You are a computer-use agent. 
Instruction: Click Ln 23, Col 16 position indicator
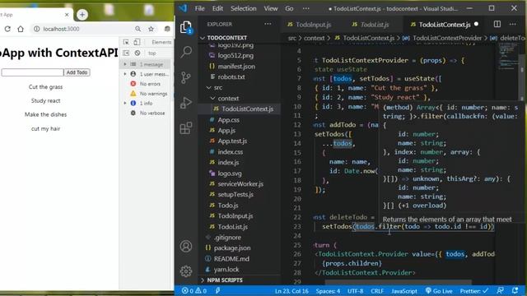(x=291, y=291)
